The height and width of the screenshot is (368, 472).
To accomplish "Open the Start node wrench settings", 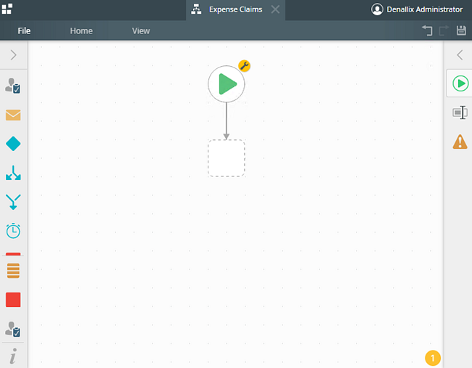I will coord(244,65).
